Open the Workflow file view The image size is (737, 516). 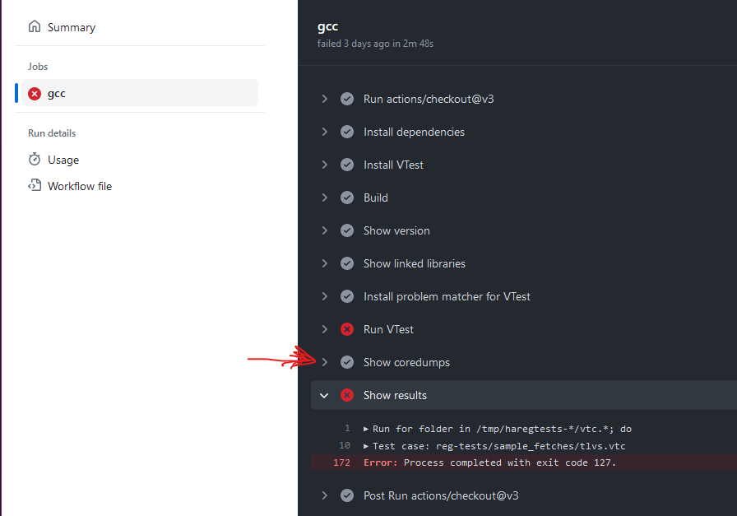coord(79,185)
